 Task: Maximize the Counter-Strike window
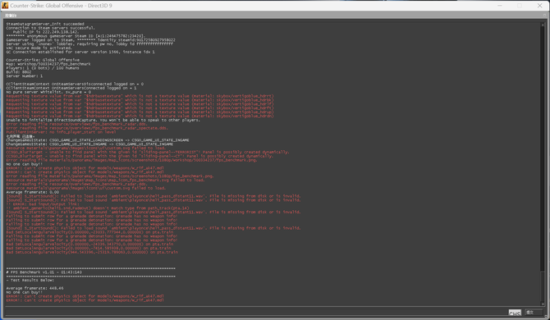(x=520, y=6)
